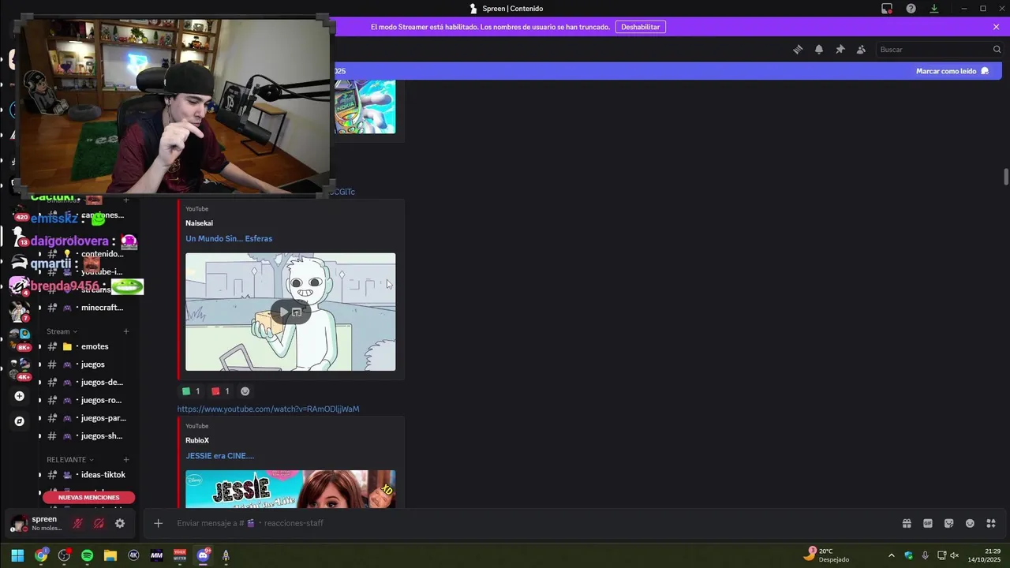
Task: Open the spreen user profile panel
Action: pos(36,523)
